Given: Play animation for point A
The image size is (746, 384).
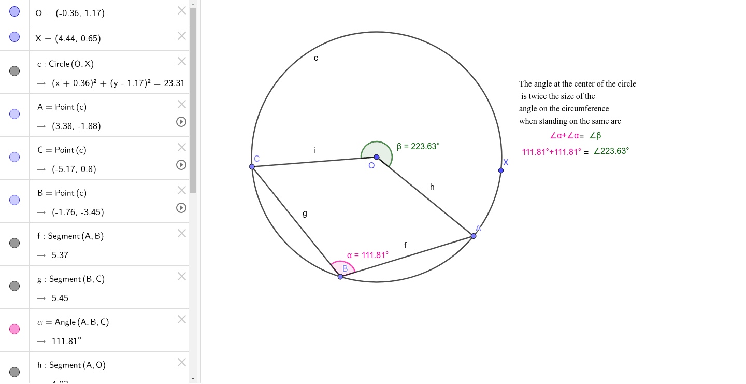Looking at the screenshot, I should [x=181, y=122].
